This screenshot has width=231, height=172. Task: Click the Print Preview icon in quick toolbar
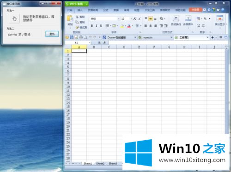(85, 37)
